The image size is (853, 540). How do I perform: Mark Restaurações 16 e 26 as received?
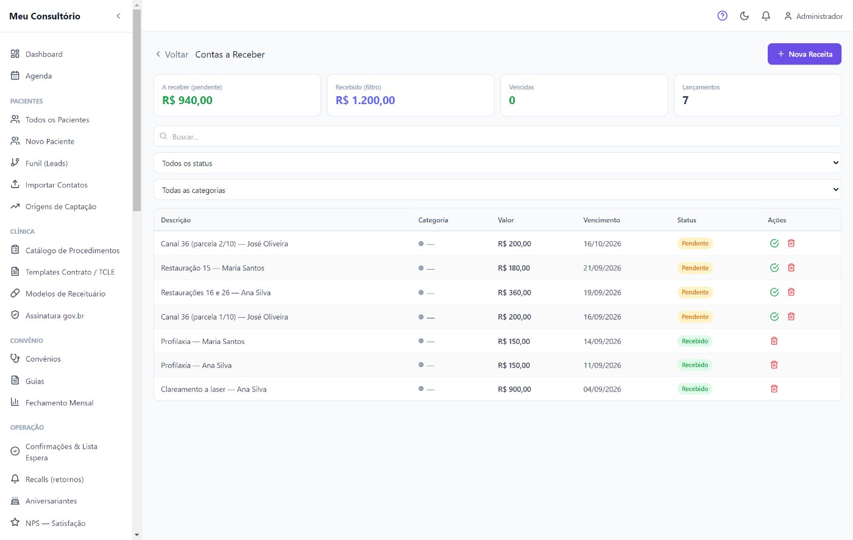pyautogui.click(x=774, y=292)
